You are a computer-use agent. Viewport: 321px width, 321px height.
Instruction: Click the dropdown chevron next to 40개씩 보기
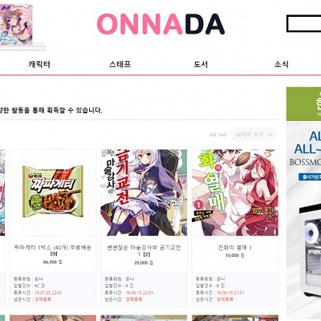(270, 135)
